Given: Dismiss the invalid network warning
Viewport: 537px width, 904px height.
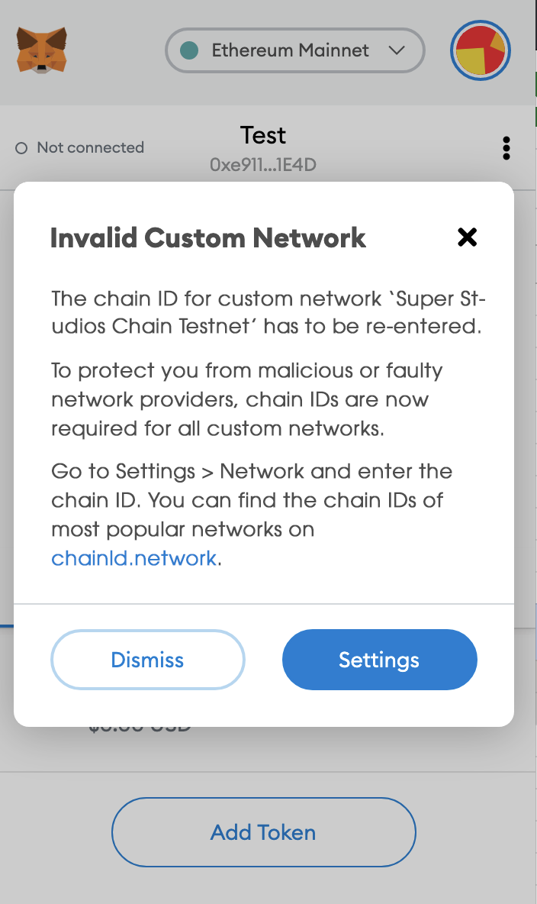Looking at the screenshot, I should click(x=148, y=660).
